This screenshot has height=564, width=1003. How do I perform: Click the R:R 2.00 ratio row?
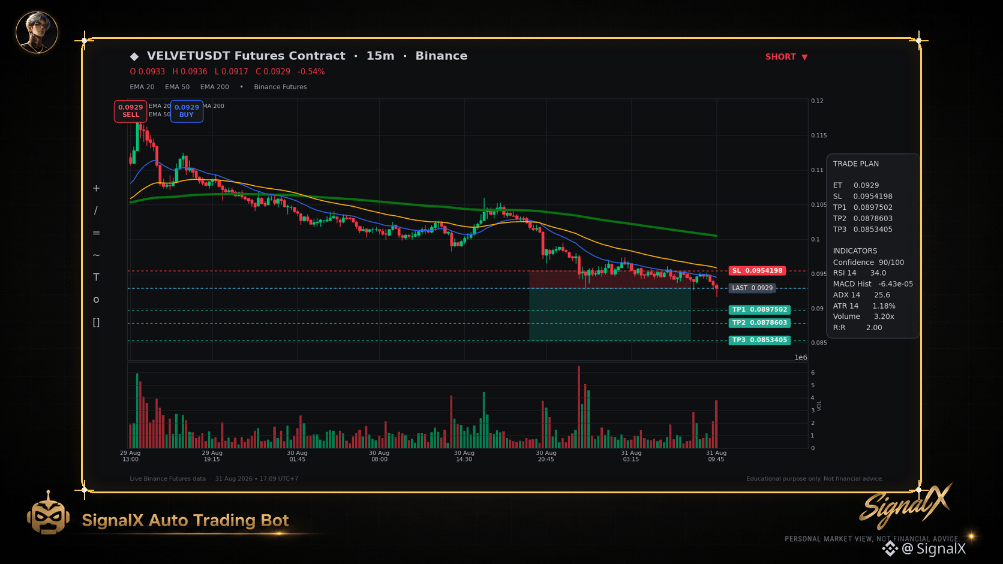[x=857, y=328]
